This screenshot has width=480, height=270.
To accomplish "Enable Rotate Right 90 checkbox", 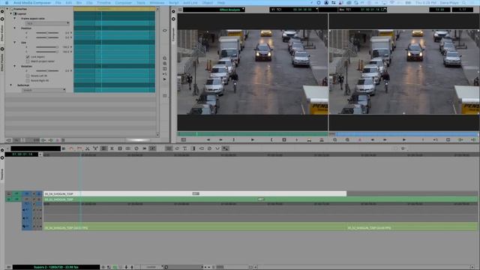I will click(28, 80).
